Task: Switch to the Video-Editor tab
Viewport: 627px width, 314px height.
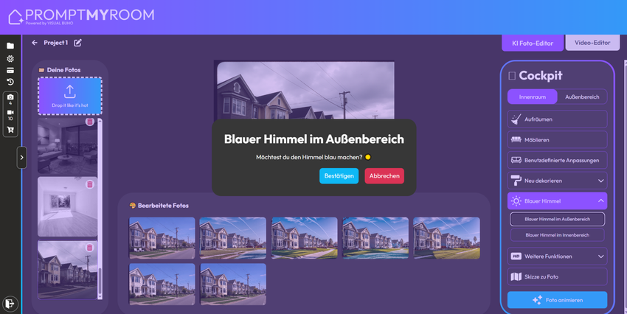Action: pyautogui.click(x=592, y=43)
